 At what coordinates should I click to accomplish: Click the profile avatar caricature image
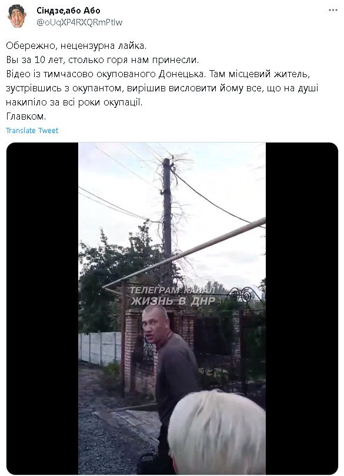pos(17,16)
